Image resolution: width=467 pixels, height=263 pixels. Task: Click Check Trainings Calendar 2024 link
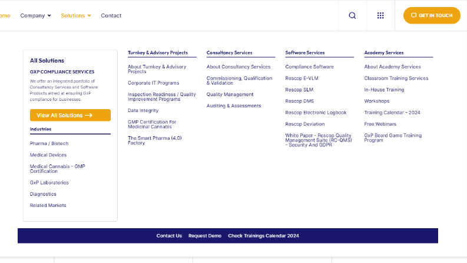point(264,236)
